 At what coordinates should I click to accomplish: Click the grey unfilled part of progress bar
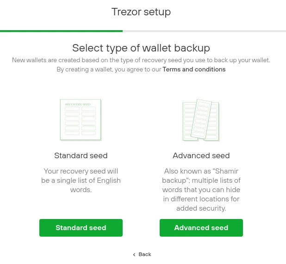(x=204, y=31)
